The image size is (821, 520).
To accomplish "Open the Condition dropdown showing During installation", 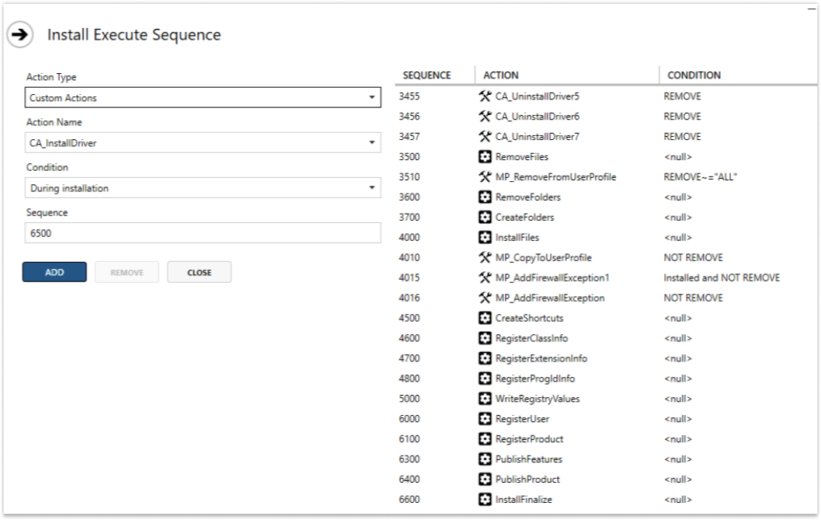I will (x=203, y=187).
